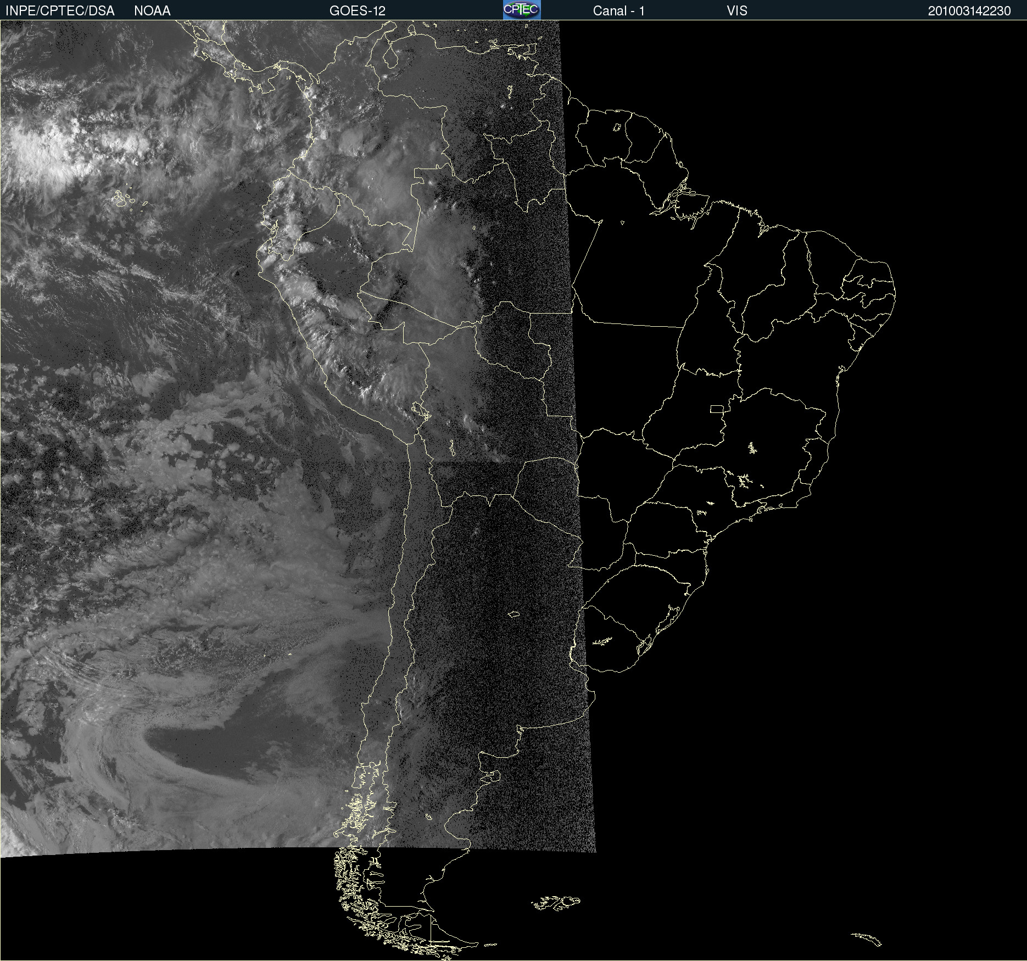The height and width of the screenshot is (961, 1027).
Task: Click the NOAA label in header
Action: click(152, 11)
